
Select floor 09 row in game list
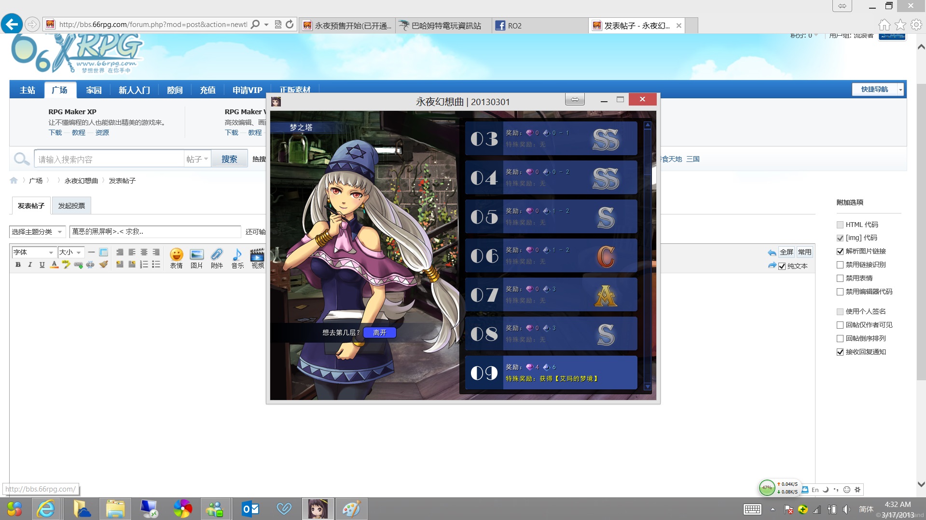tap(551, 373)
